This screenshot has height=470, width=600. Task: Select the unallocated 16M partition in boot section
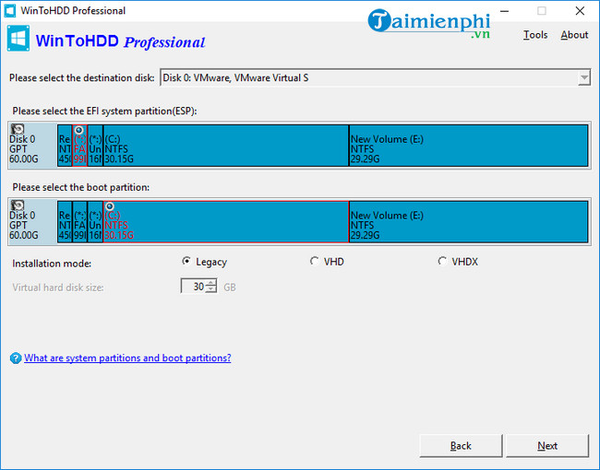coord(95,222)
